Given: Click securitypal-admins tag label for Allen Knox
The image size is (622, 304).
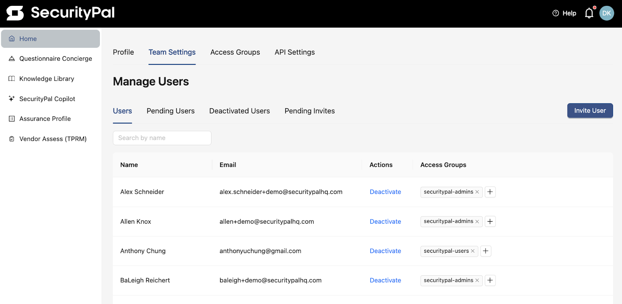Looking at the screenshot, I should 449,221.
